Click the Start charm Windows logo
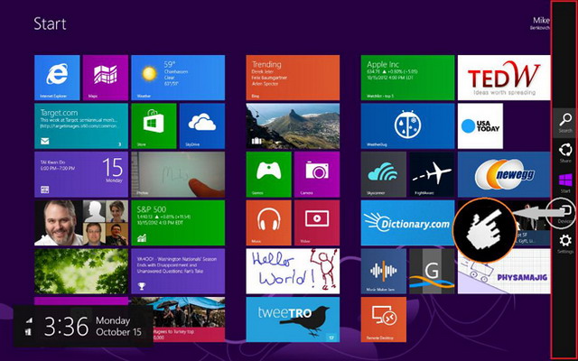578x361 pixels. click(565, 183)
